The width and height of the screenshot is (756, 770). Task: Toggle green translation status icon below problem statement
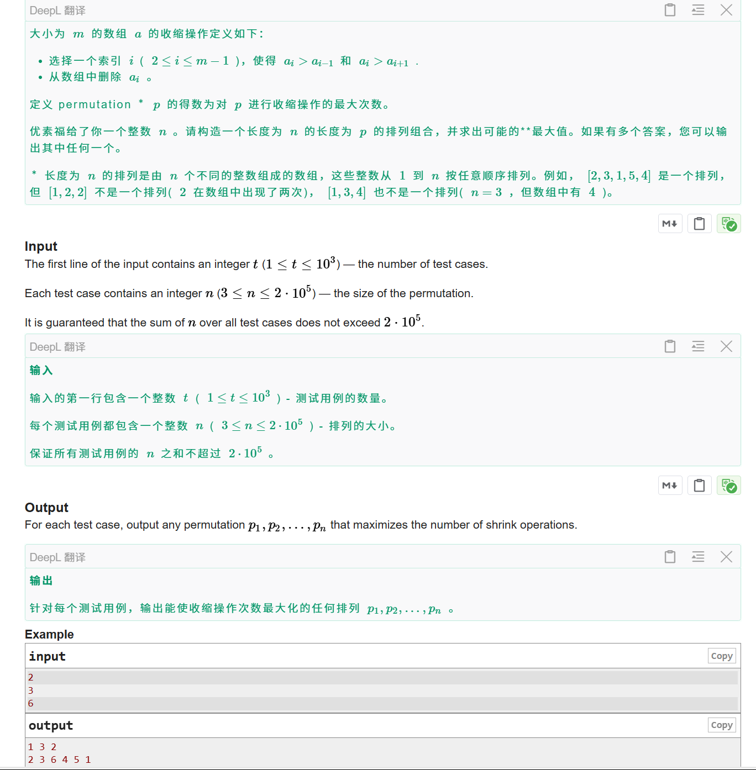coord(728,223)
